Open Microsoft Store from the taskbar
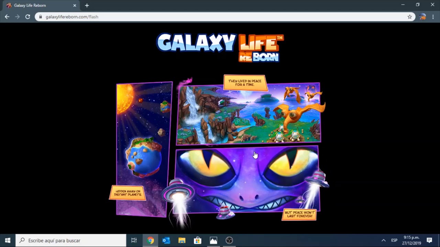The height and width of the screenshot is (247, 440). pos(198,240)
